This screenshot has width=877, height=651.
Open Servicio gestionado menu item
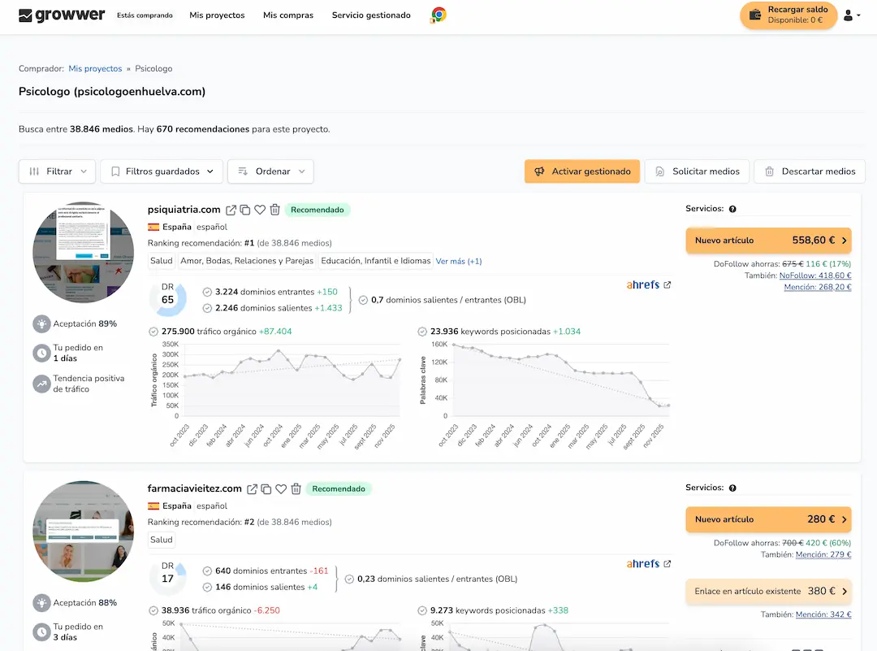point(371,15)
